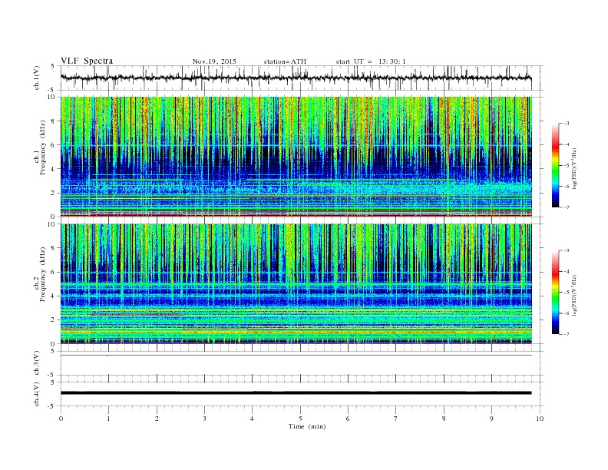608x470 pixels.
Task: Click the 'start UT = 13:30:1' text
Action: (371, 61)
